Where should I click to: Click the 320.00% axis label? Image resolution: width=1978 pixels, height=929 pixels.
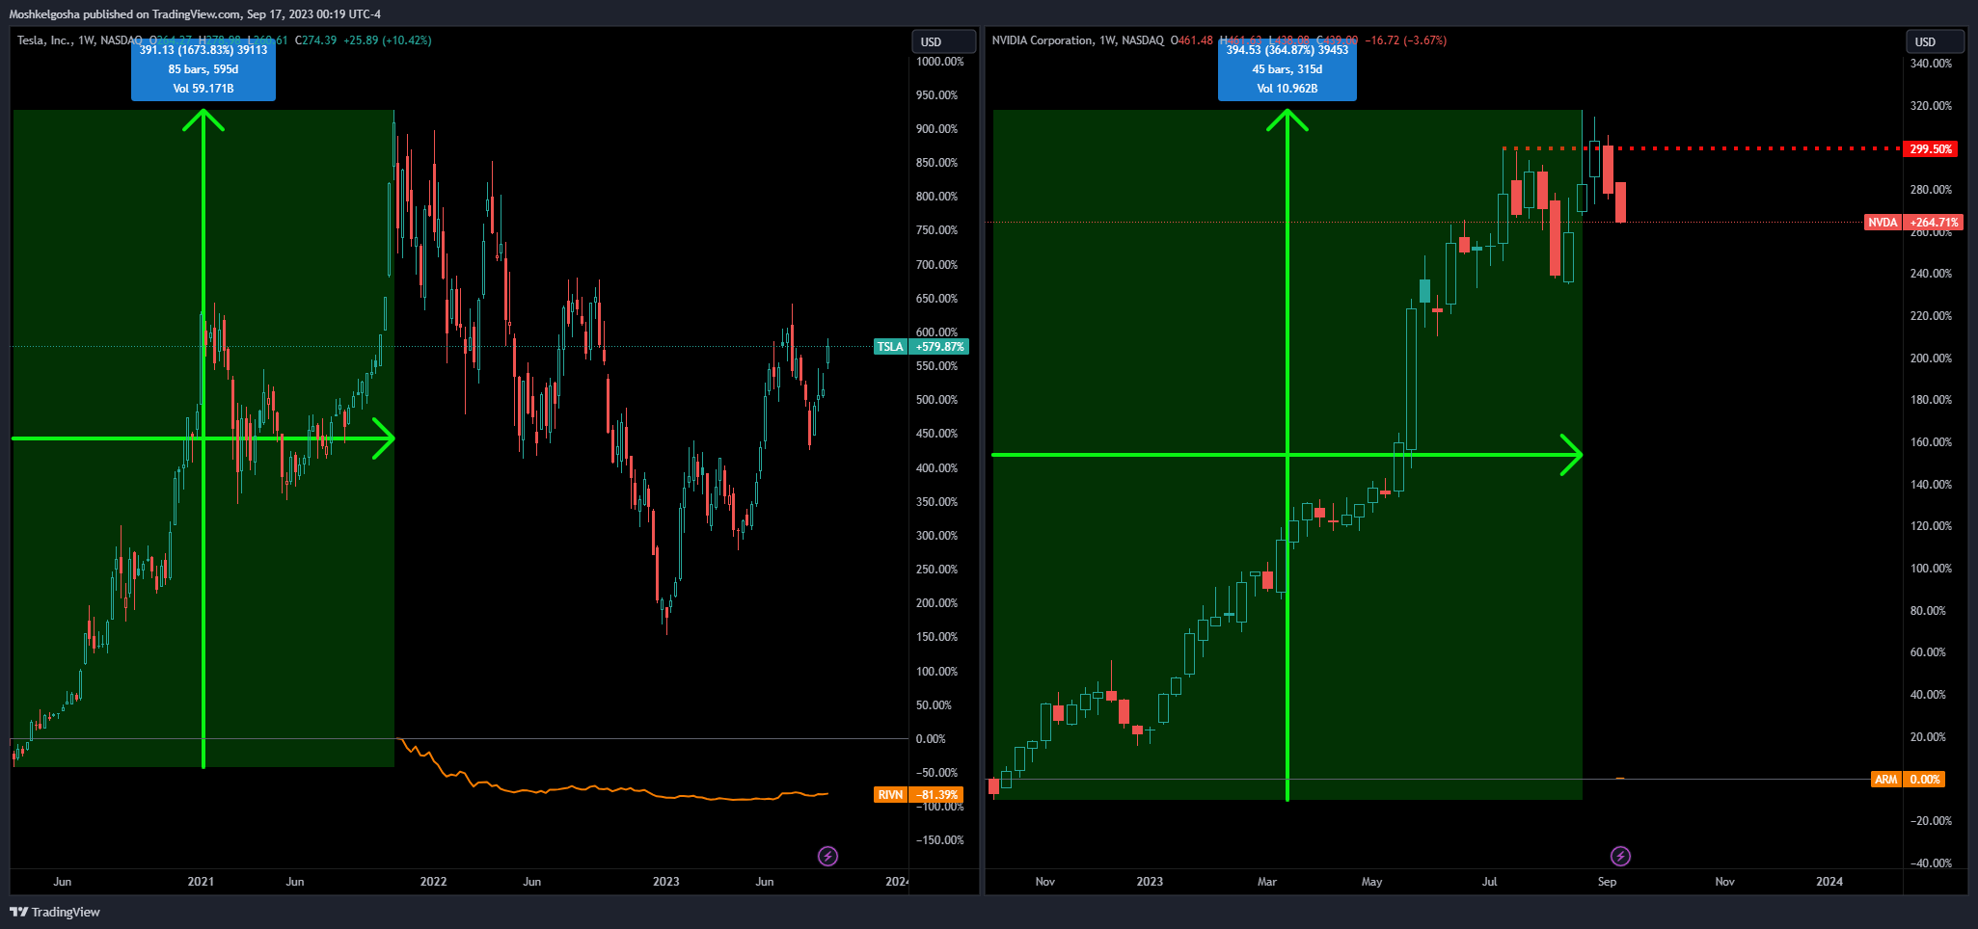(x=1931, y=106)
